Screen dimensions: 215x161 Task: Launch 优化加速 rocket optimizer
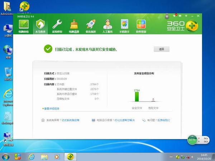click(91, 26)
